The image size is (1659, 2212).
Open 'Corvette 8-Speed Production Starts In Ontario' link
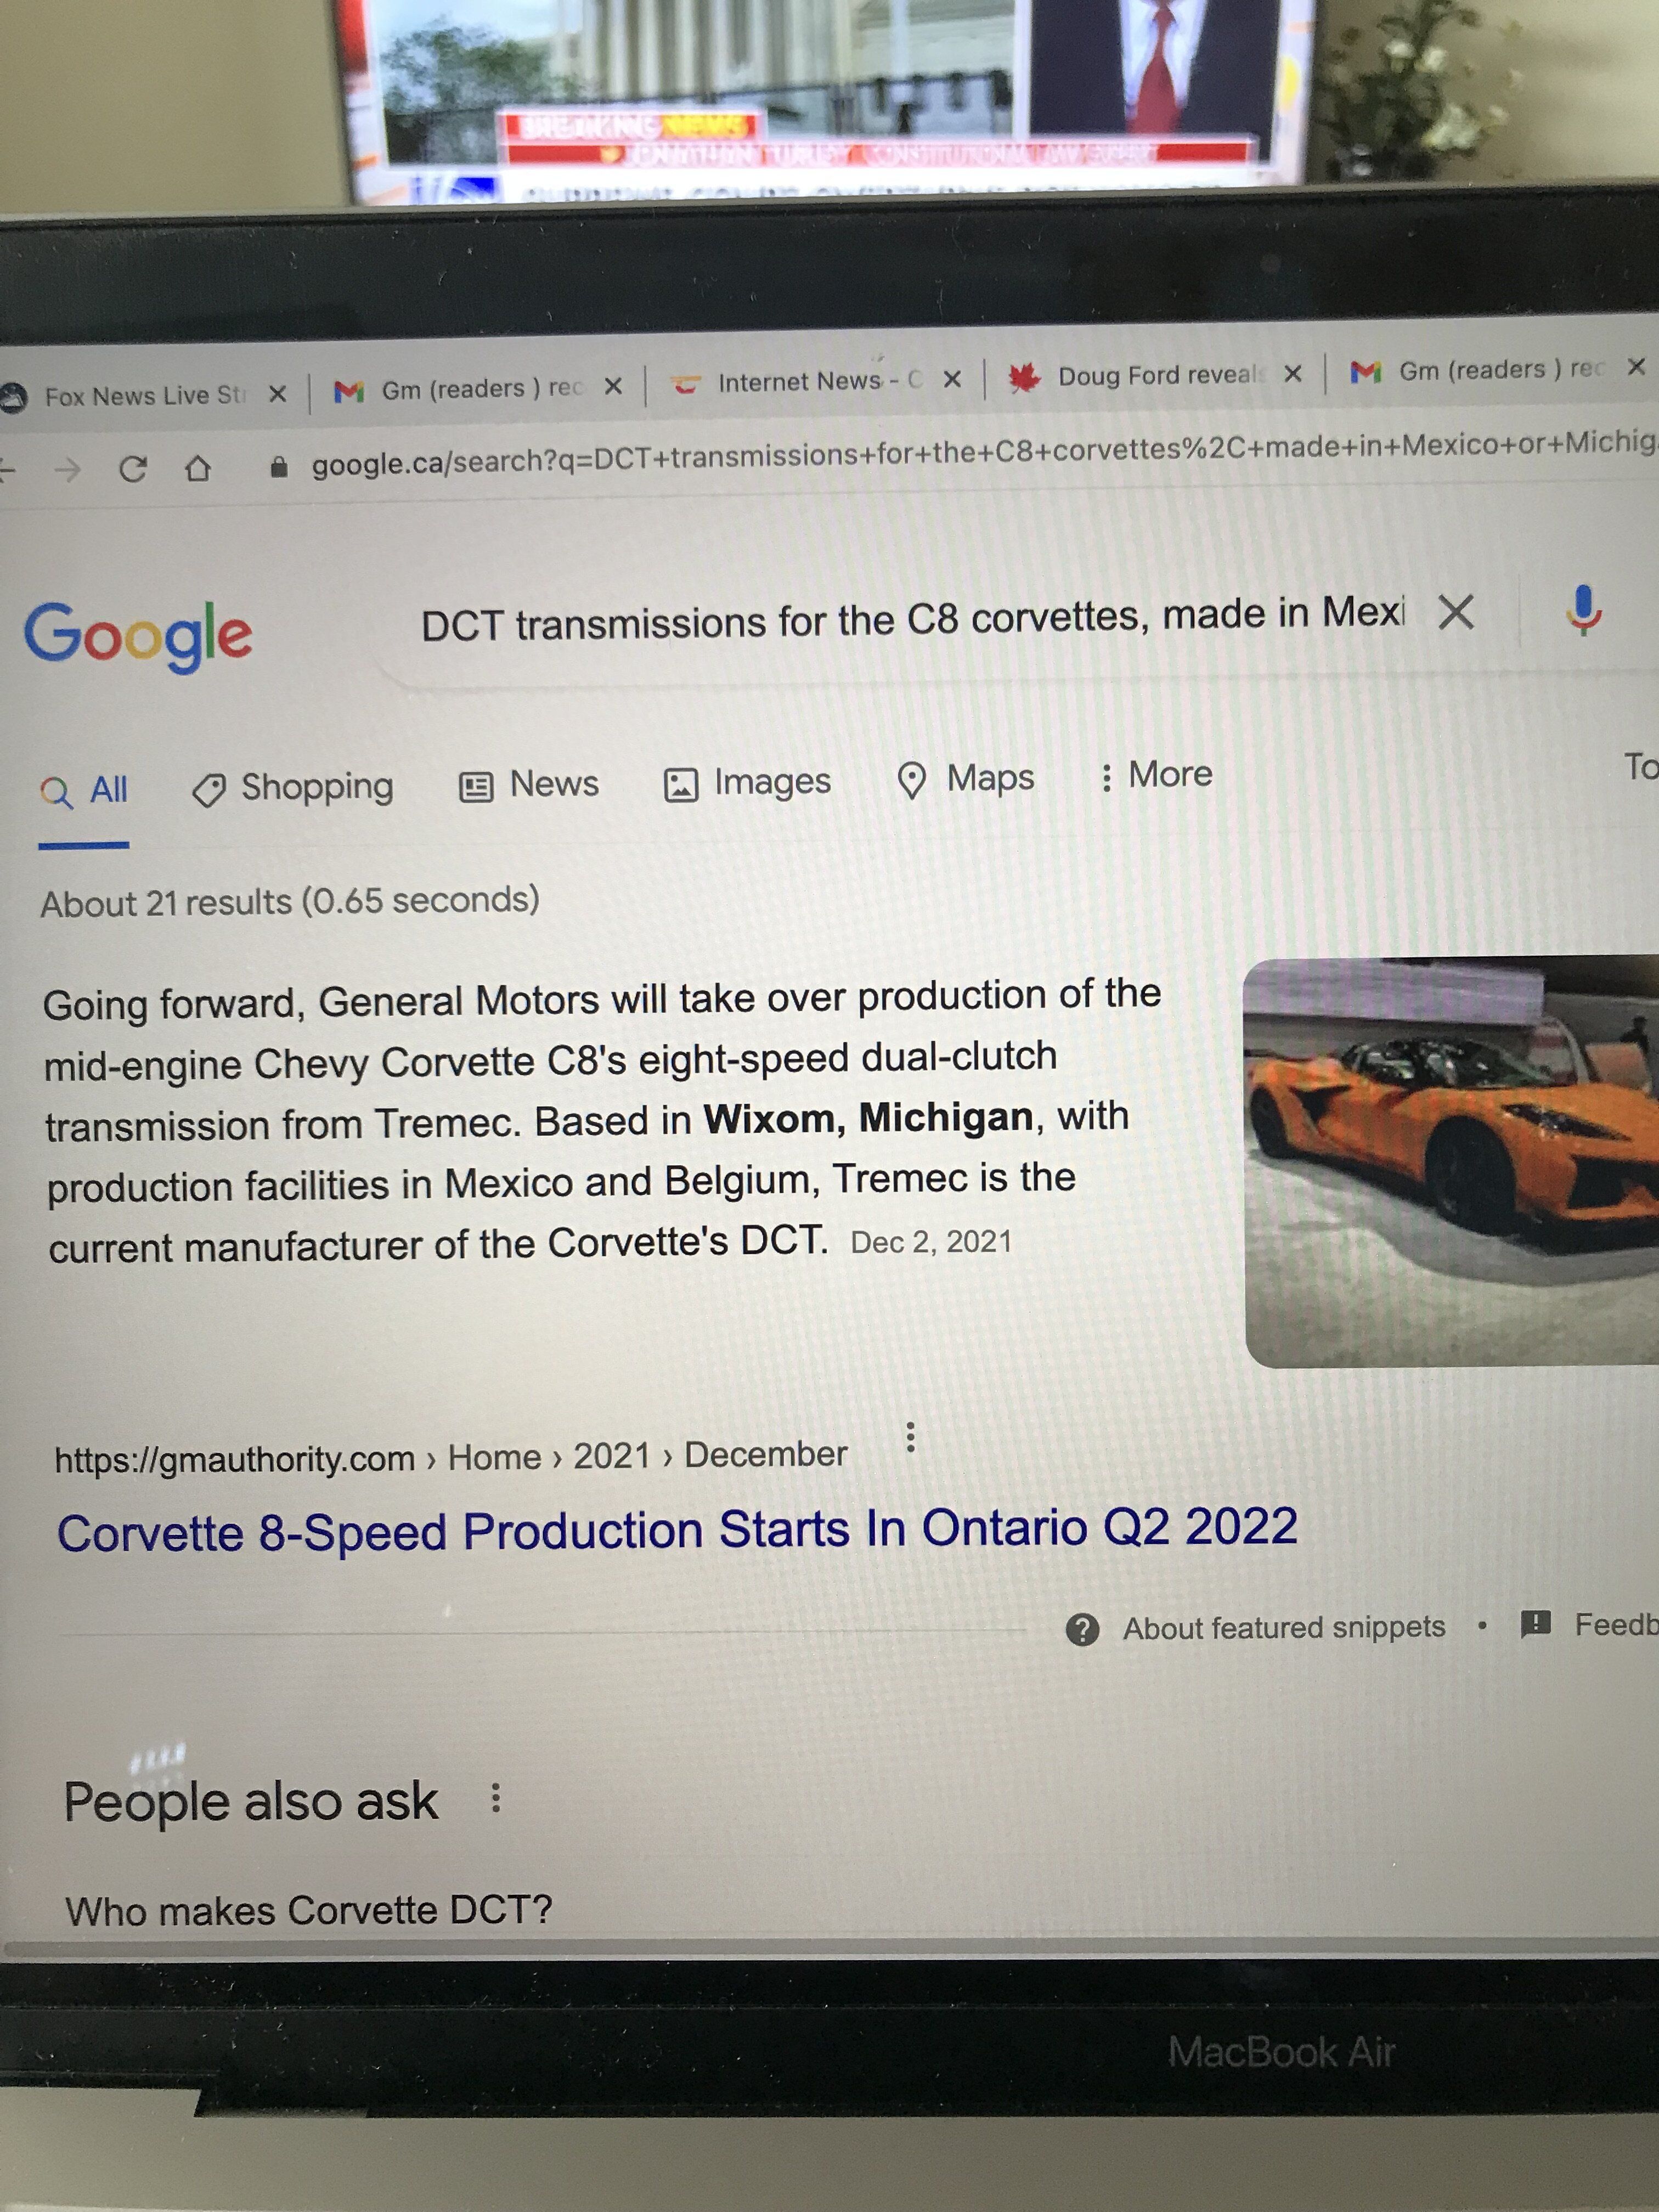677,1530
